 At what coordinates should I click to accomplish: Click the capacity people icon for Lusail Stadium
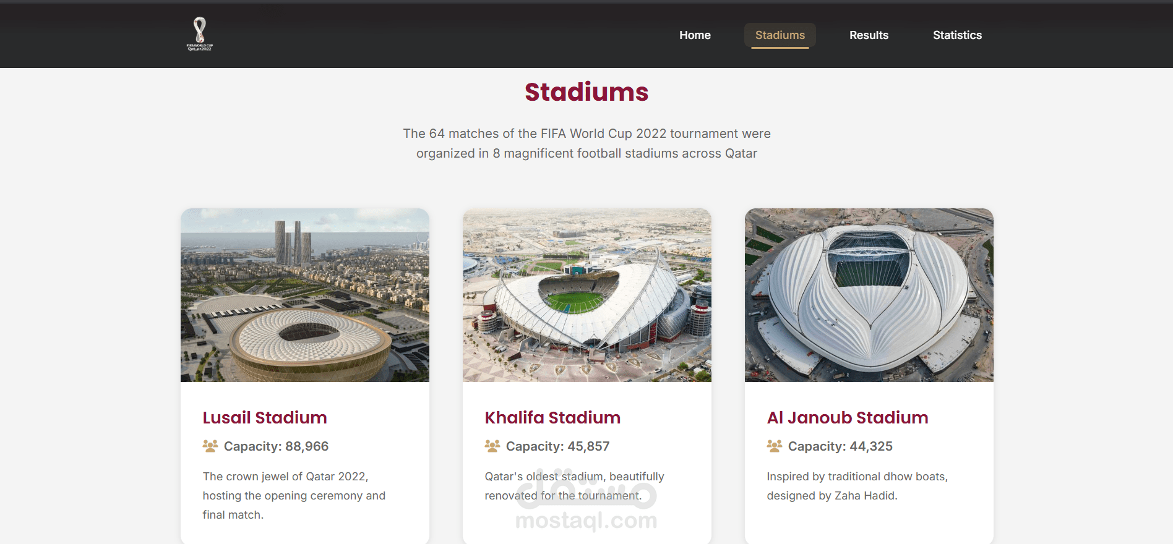coord(210,446)
